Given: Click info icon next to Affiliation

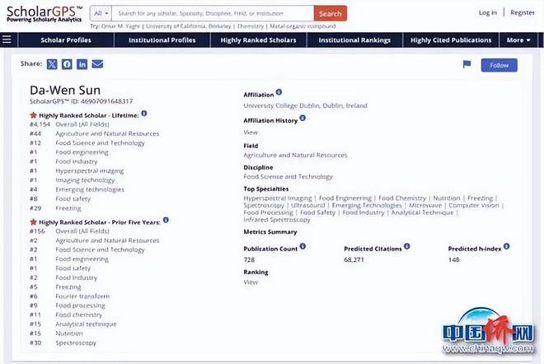Looking at the screenshot, I should click(279, 92).
